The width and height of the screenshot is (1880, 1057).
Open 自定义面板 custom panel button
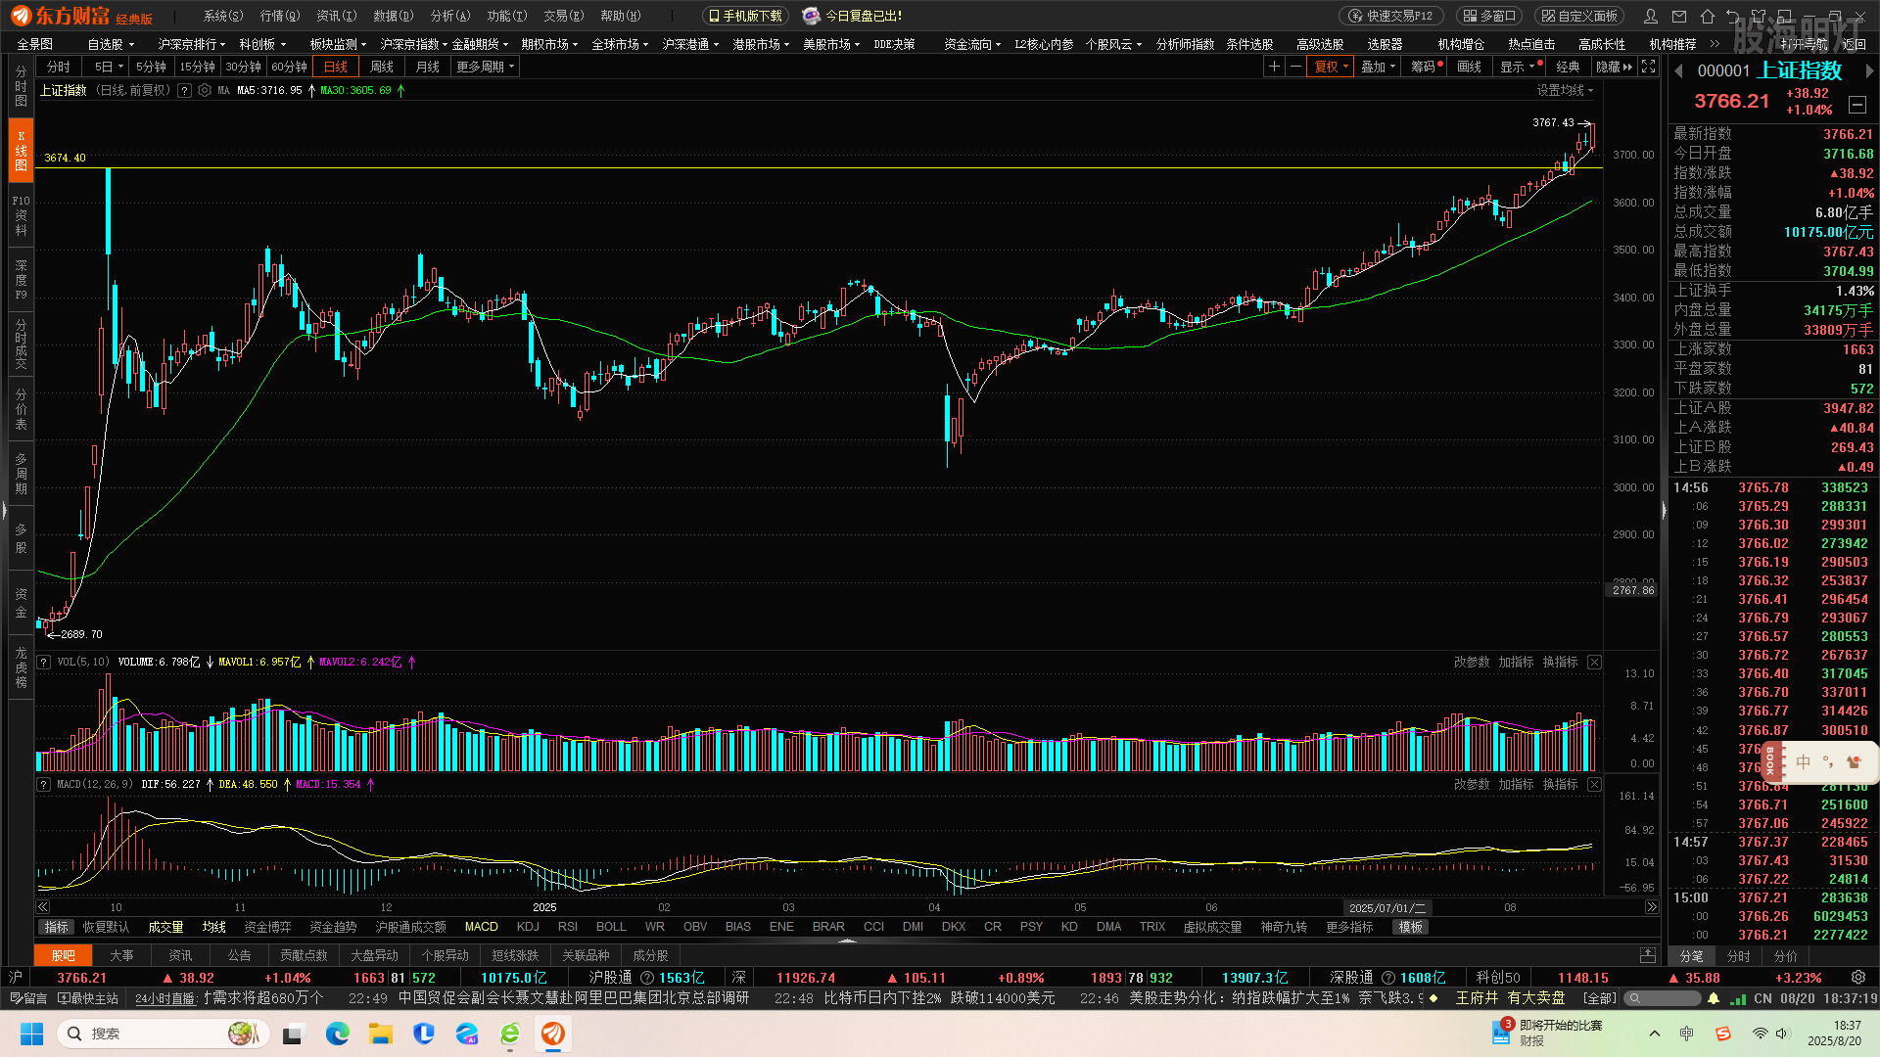1579,16
